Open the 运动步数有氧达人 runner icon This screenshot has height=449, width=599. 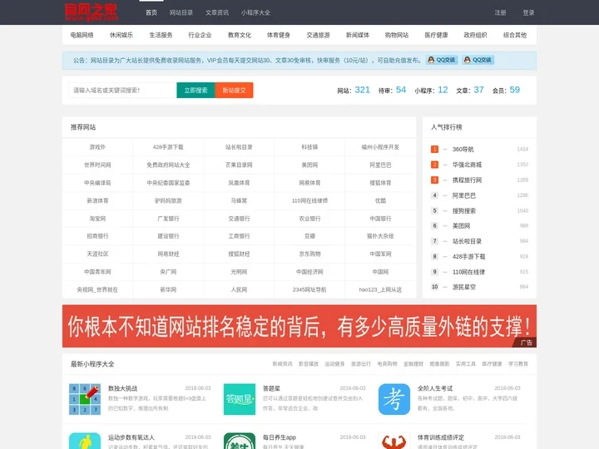click(85, 441)
